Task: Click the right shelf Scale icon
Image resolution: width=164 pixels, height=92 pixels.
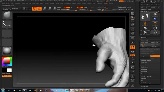Action: click(x=132, y=72)
